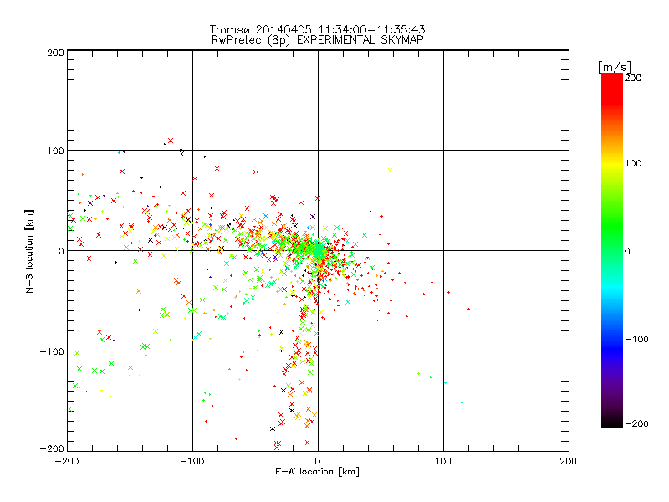Click the x-axis tick label '-100'

coord(192,461)
